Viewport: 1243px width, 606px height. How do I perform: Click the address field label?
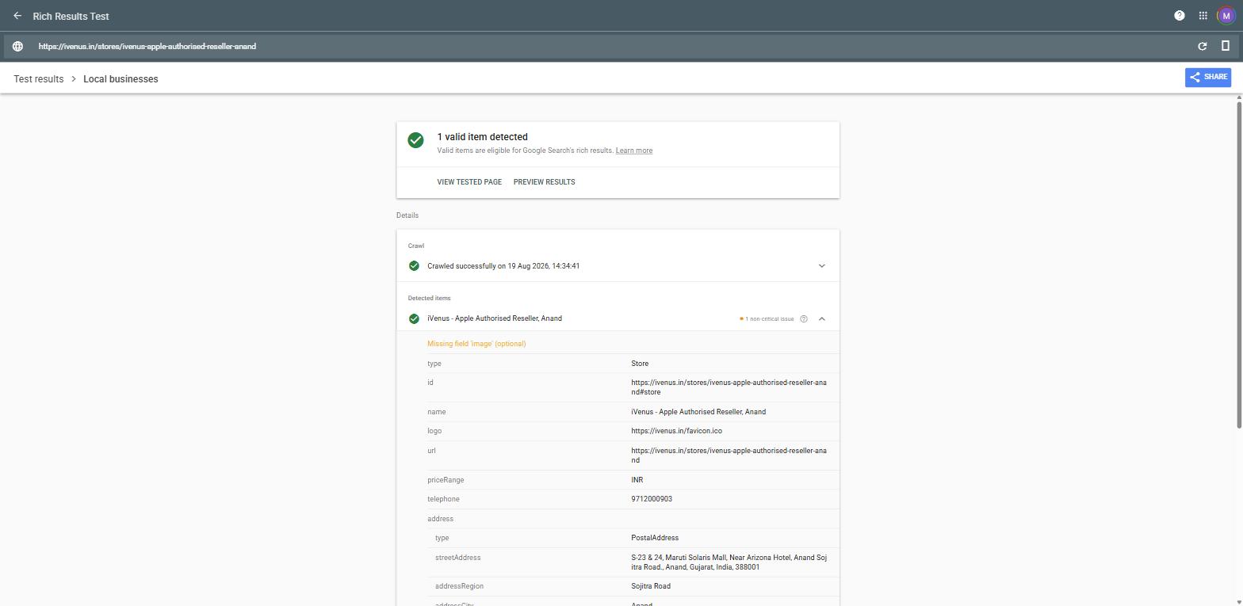[x=440, y=519]
